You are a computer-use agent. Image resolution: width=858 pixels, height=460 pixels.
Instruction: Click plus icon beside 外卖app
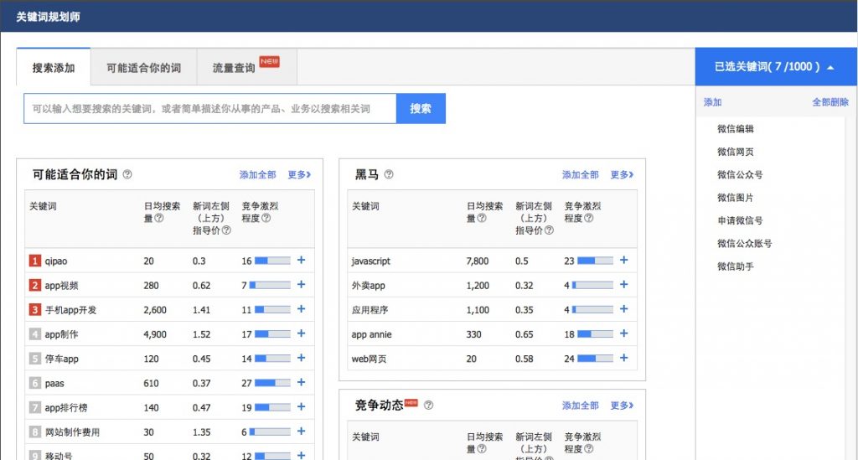coord(623,285)
